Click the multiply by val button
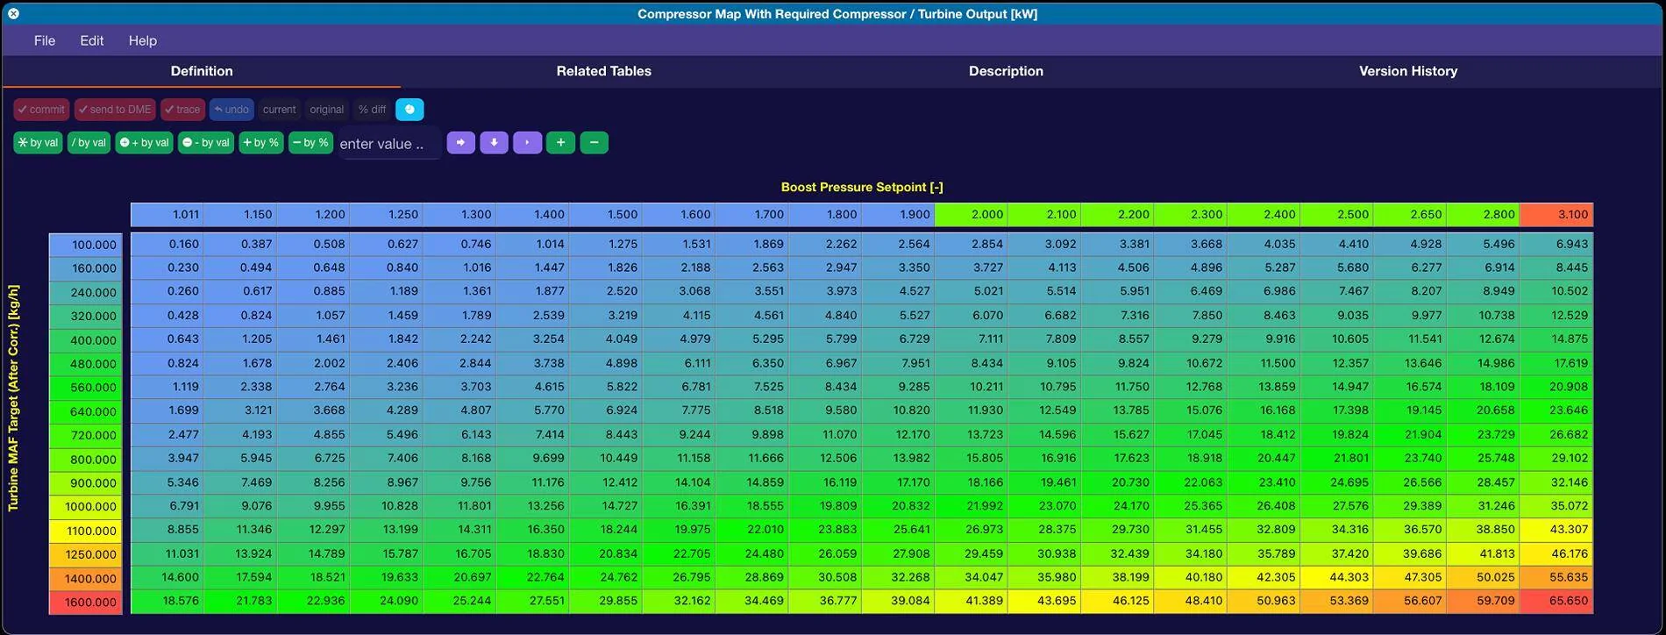Screen dimensions: 1666x635 tap(38, 143)
